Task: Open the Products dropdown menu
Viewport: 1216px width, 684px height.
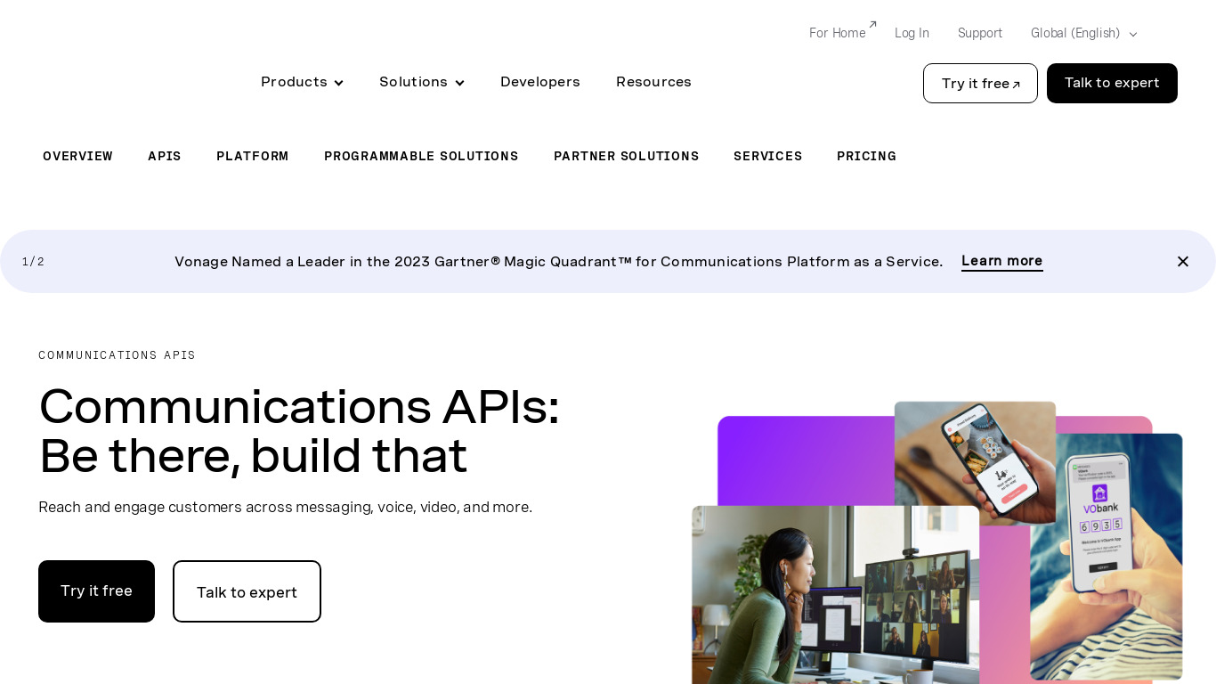Action: [x=302, y=82]
